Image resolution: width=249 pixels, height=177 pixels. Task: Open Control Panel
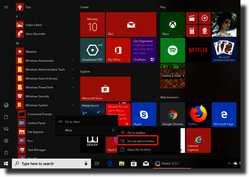tap(32, 123)
